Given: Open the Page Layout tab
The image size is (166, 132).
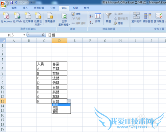Looking at the screenshot, I should point(39,8).
